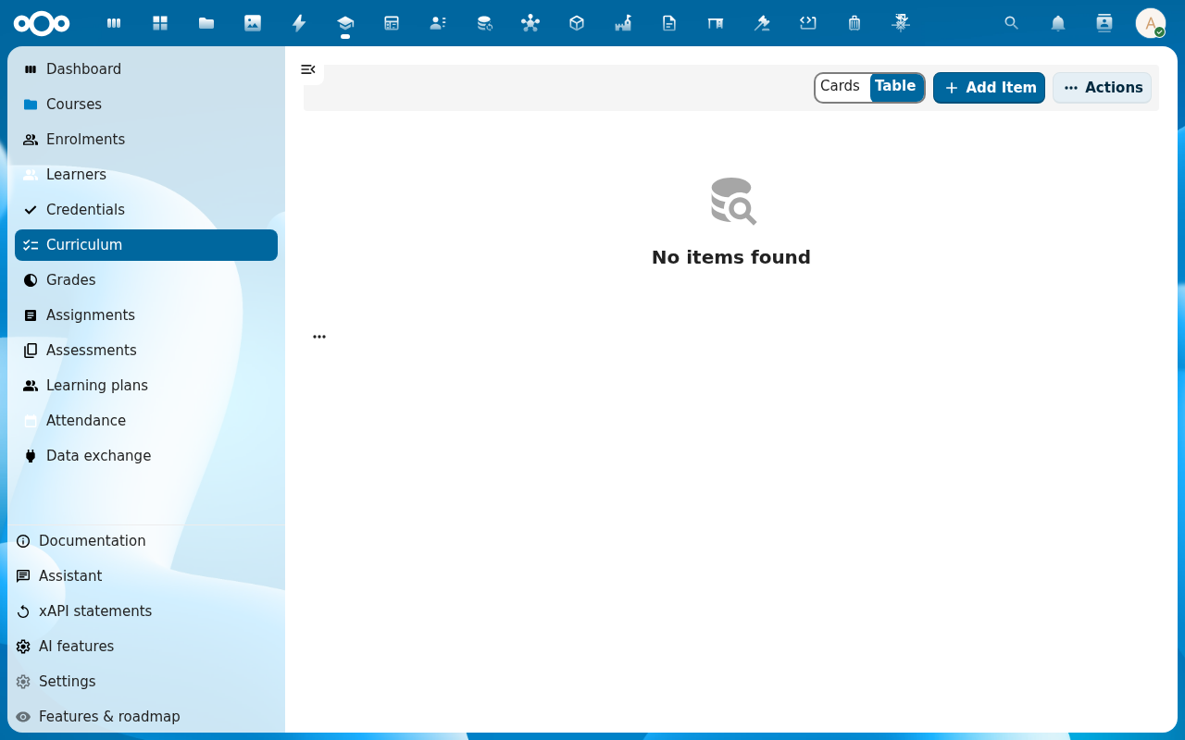Open Settings in the sidebar
The image size is (1185, 740).
click(x=146, y=682)
